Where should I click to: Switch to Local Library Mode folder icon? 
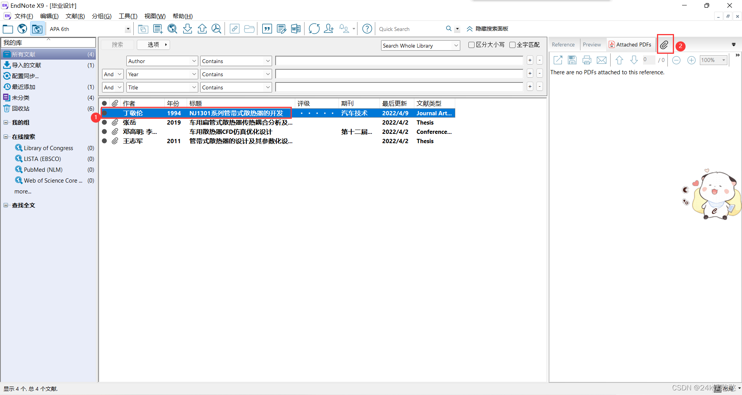coord(8,29)
